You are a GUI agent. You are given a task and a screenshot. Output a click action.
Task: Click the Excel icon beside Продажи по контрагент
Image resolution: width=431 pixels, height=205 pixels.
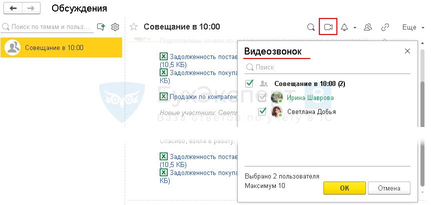coord(164,96)
